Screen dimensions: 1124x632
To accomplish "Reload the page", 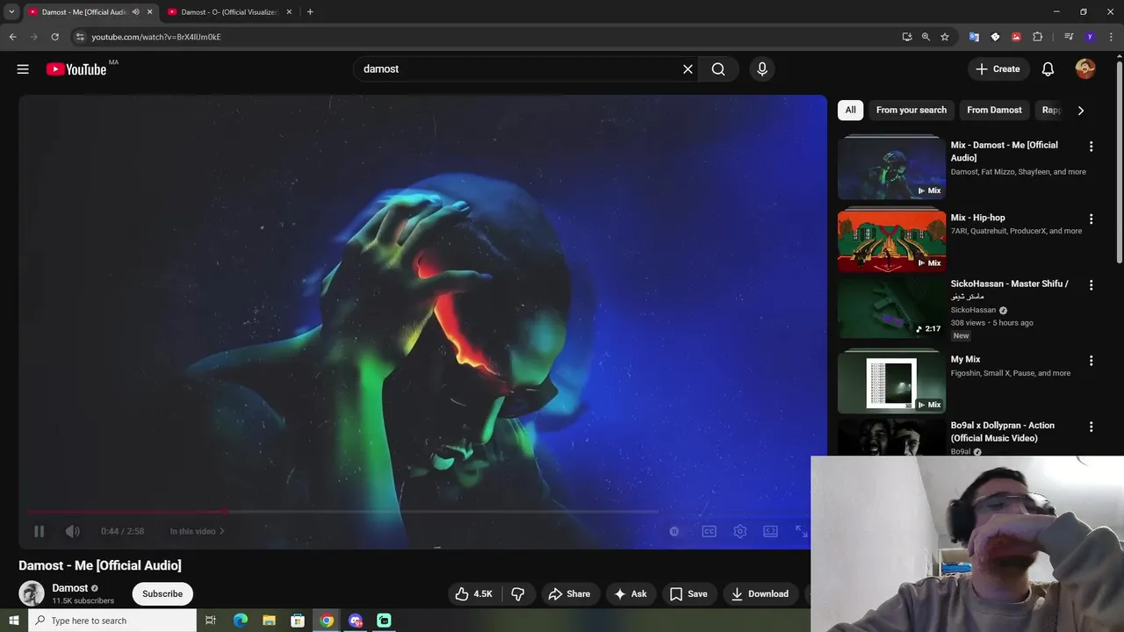I will tap(54, 37).
